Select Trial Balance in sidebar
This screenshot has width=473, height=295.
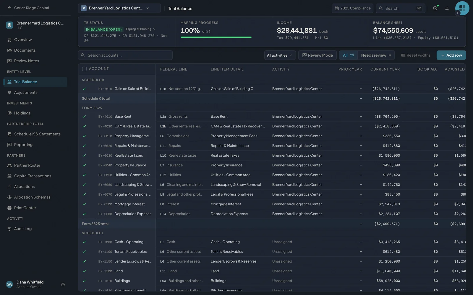pos(35,82)
